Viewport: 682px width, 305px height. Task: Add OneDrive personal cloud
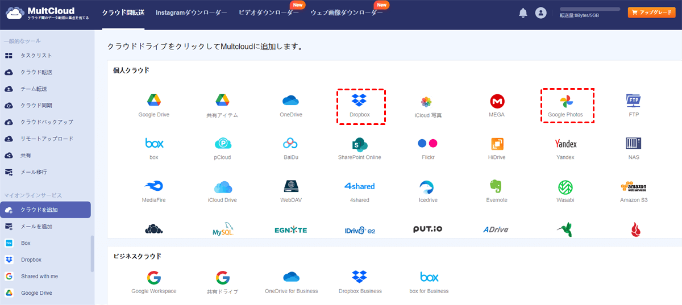pos(291,106)
